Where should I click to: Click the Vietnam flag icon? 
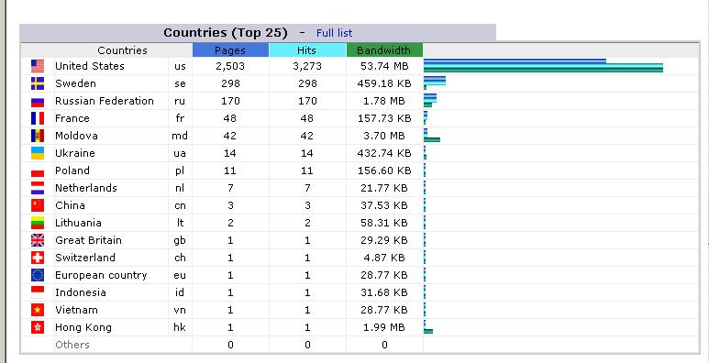point(38,310)
